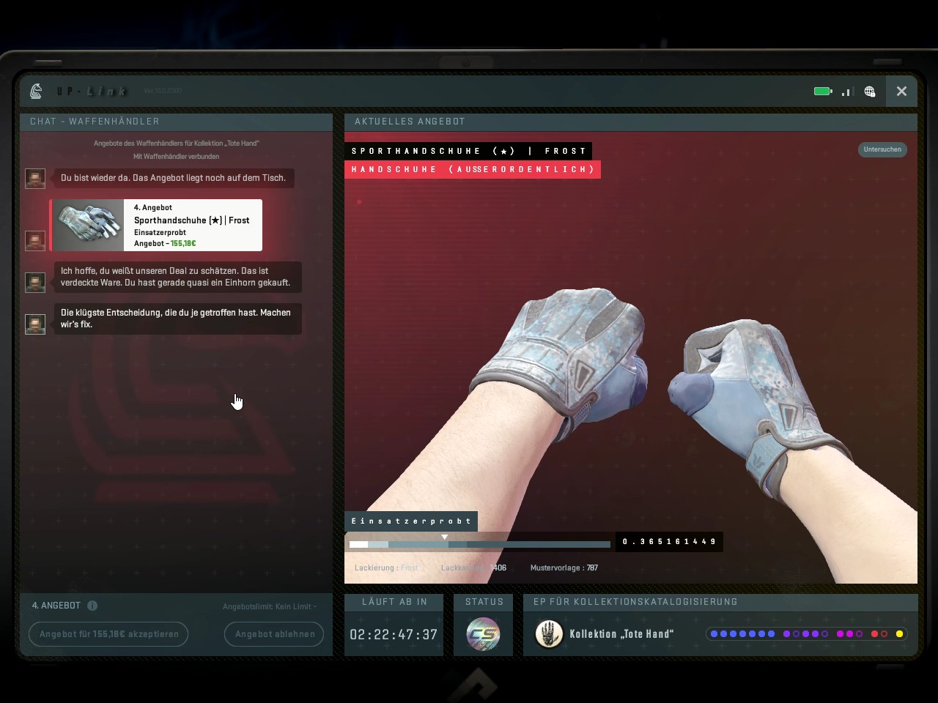The width and height of the screenshot is (938, 703).
Task: Open the Angebotslimit Kein Limit setting
Action: point(270,606)
